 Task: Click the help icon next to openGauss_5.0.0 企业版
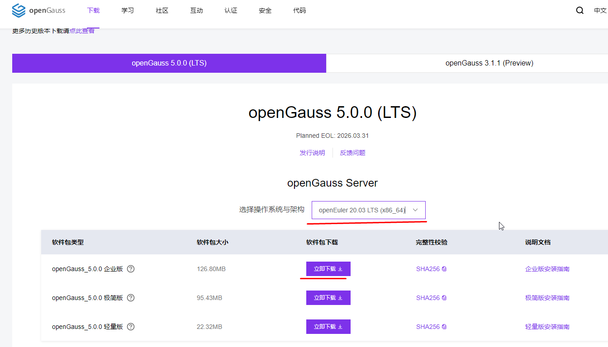130,268
